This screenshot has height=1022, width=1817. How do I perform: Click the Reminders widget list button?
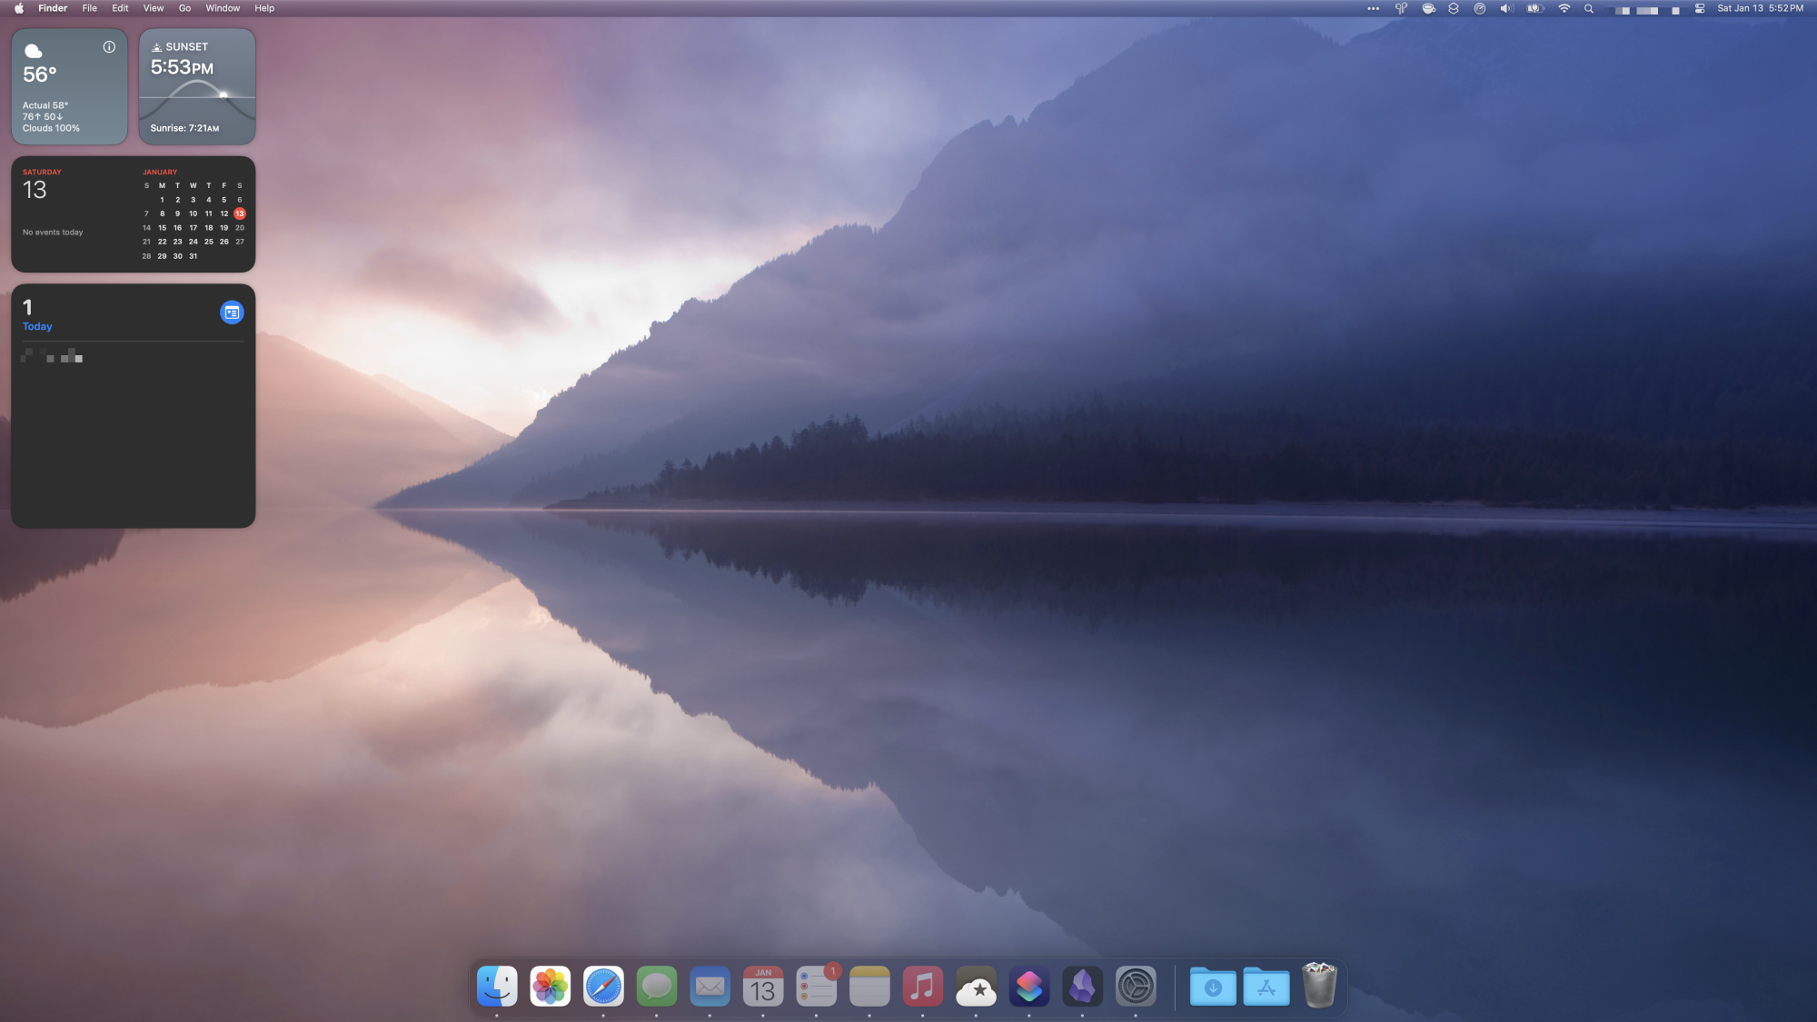click(232, 313)
